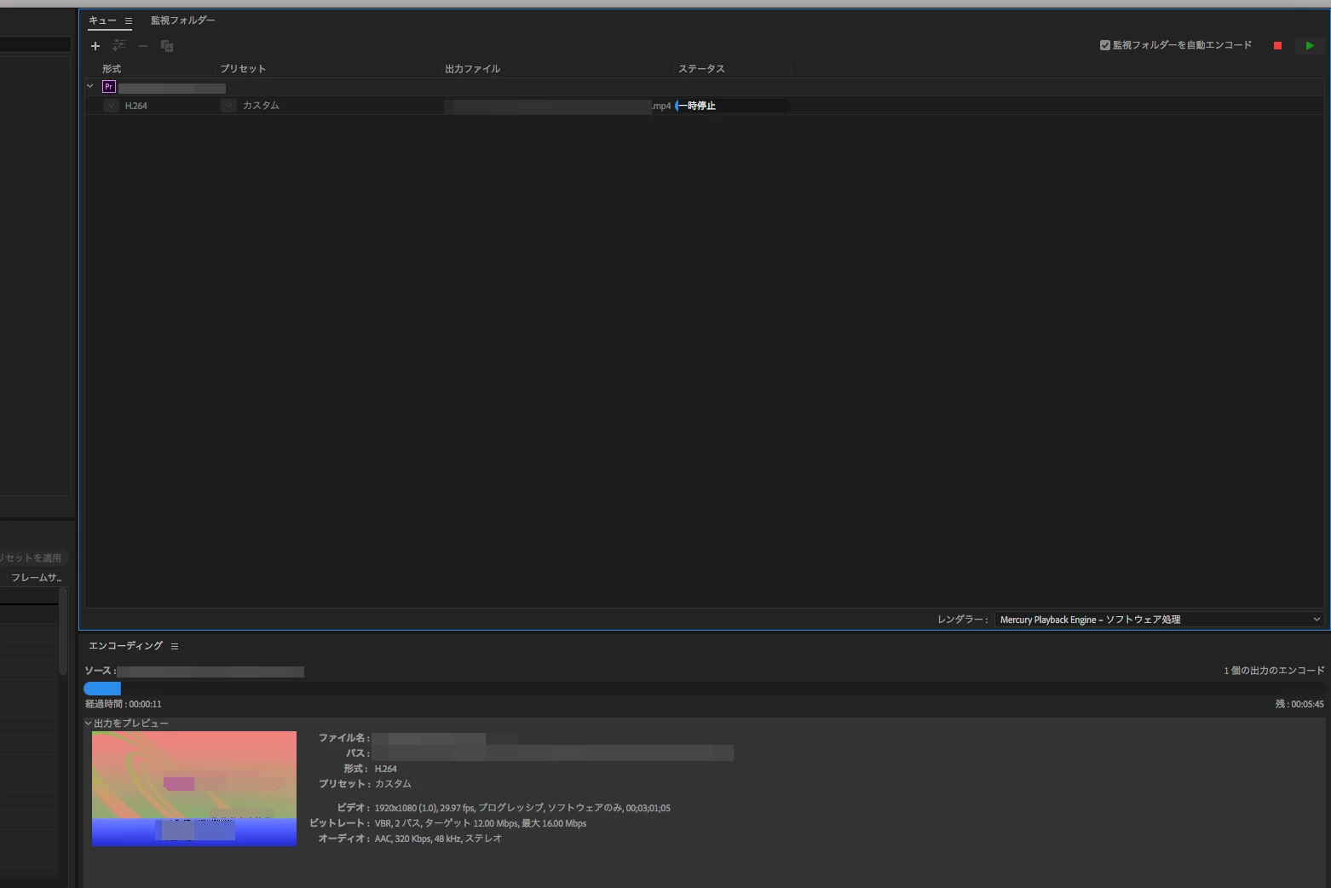Open the エンコーディング panel menu icon
Screen dimensions: 1331x888
point(175,646)
